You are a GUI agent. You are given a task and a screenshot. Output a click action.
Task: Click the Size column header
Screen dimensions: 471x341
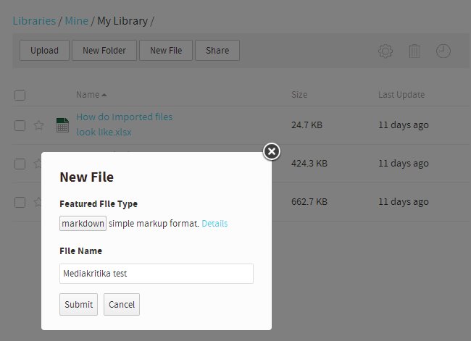click(299, 95)
